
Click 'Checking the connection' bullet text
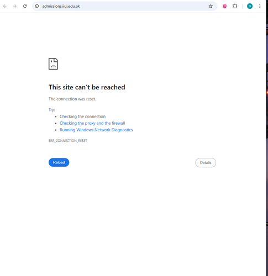click(x=82, y=116)
